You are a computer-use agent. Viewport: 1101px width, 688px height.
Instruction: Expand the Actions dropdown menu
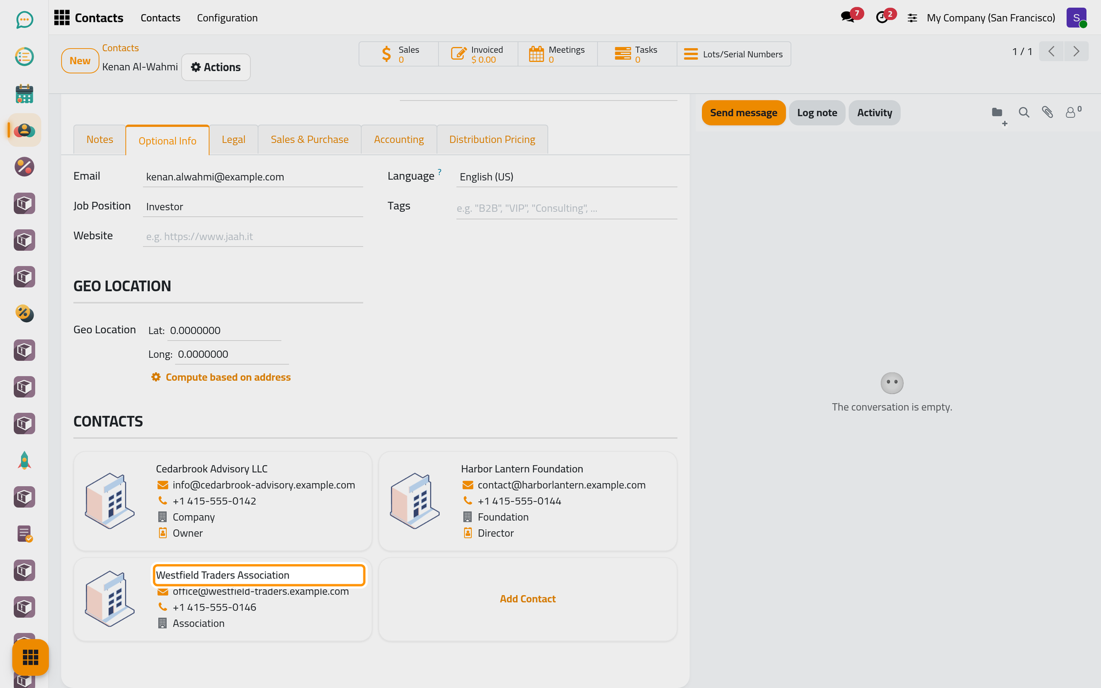(x=216, y=67)
